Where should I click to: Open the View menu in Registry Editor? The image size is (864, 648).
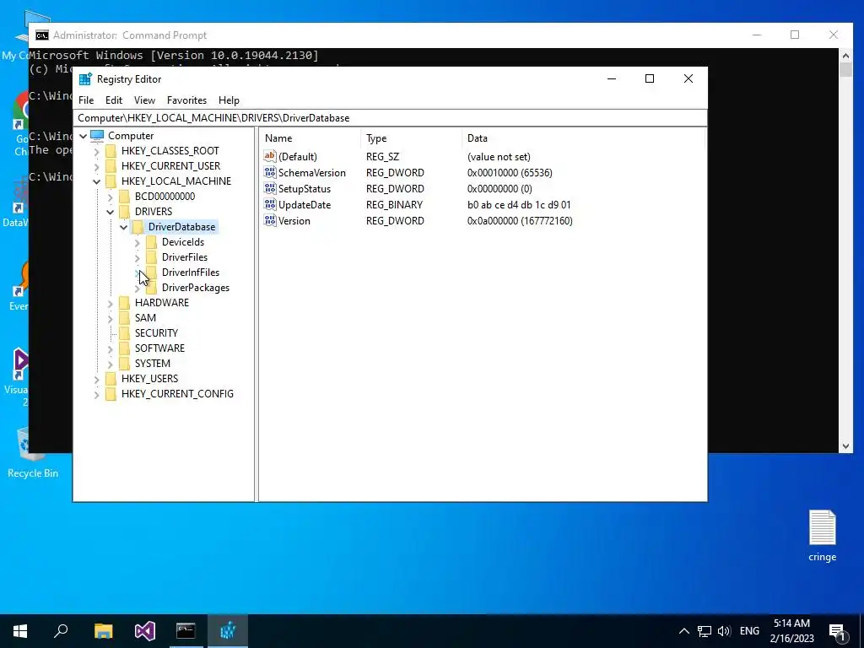point(144,100)
